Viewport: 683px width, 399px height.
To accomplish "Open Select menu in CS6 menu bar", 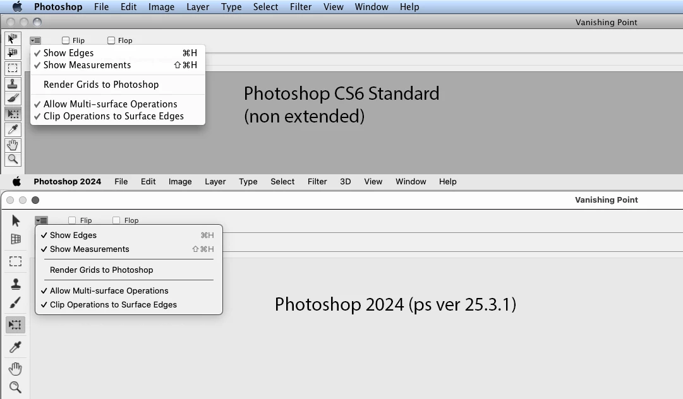I will coord(266,7).
